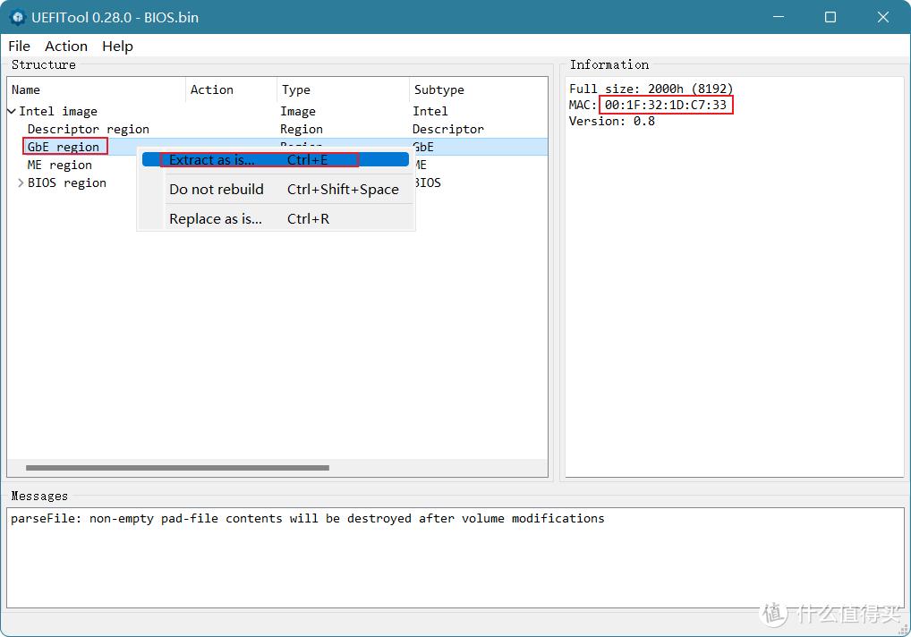Choose Replace as is... menu entry

click(216, 219)
